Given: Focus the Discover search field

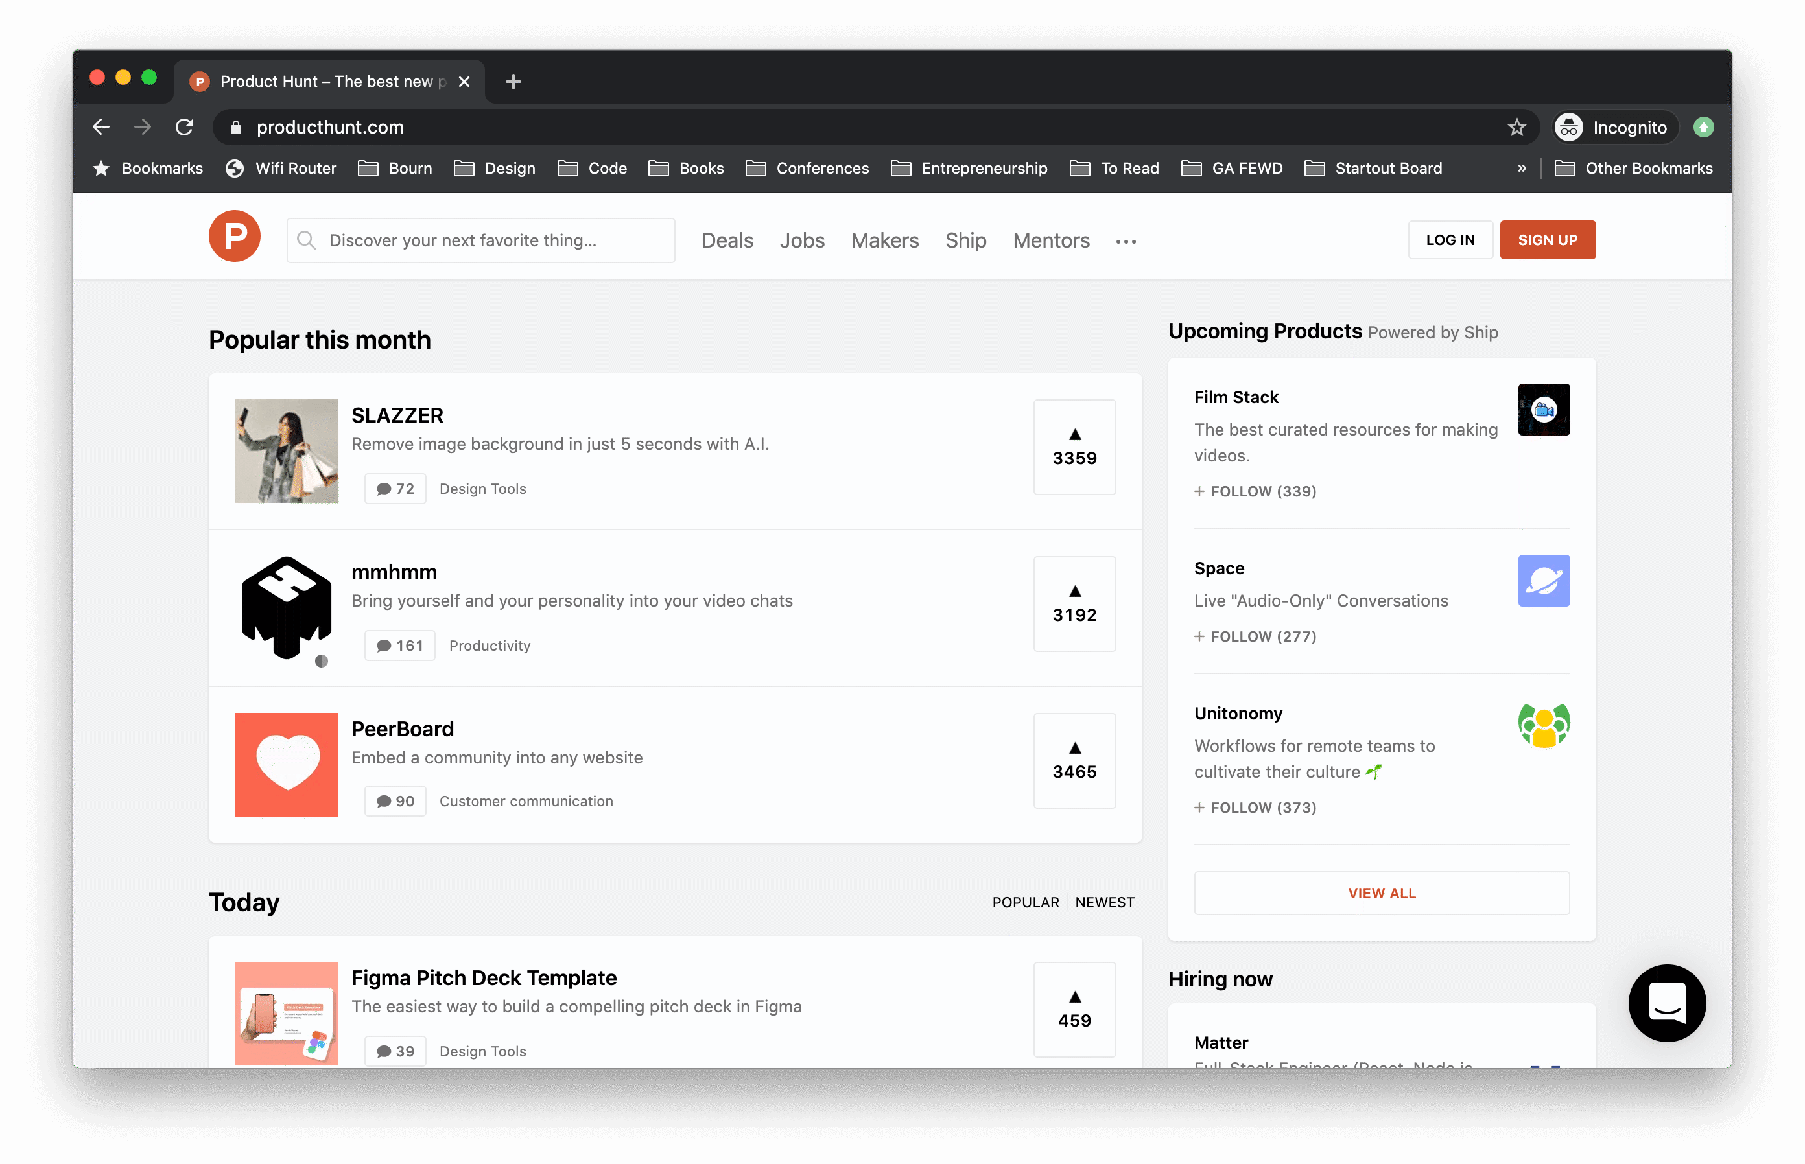Looking at the screenshot, I should coord(481,240).
